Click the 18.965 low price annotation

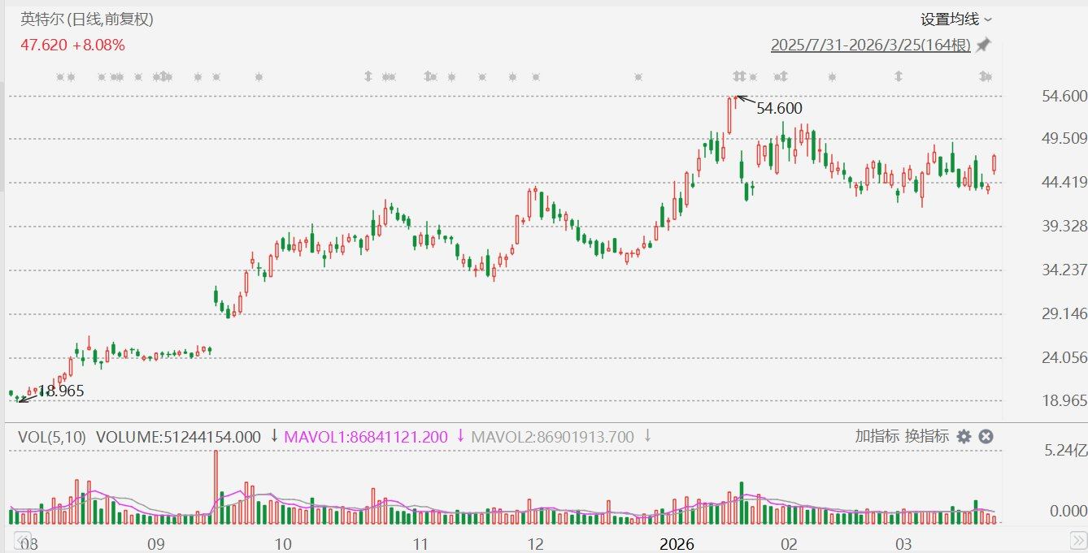[x=61, y=391]
